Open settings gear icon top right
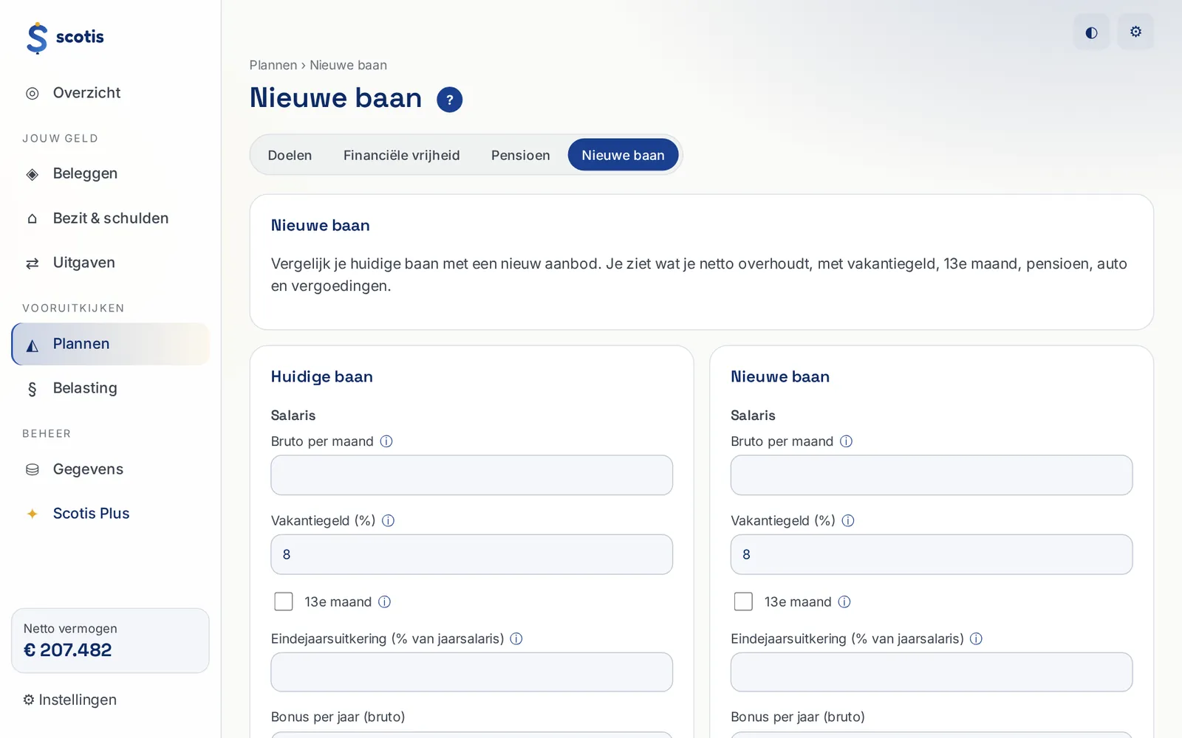Image resolution: width=1182 pixels, height=738 pixels. [1135, 32]
